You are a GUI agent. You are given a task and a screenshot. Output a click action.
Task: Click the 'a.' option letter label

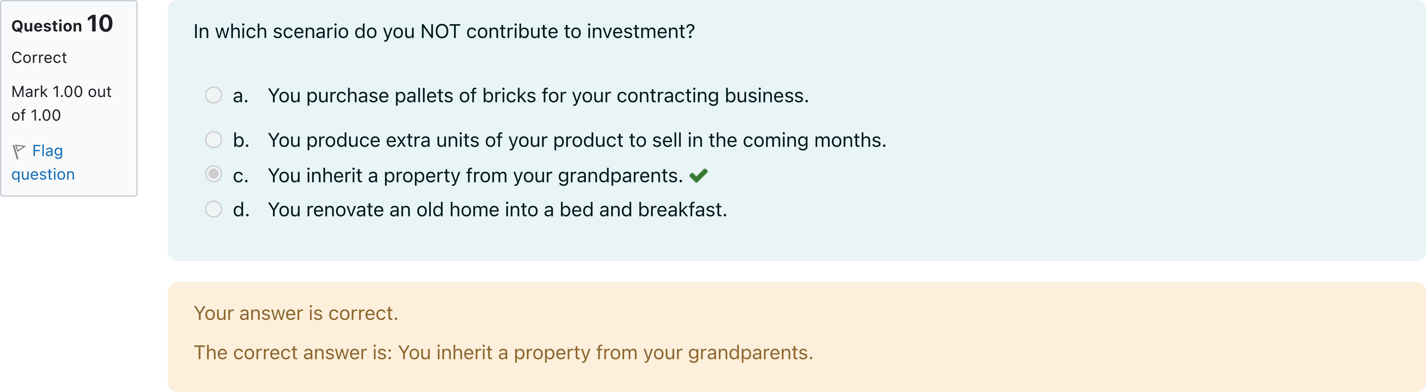click(x=240, y=96)
